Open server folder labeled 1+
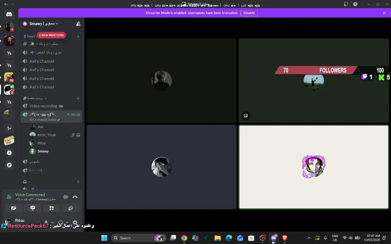 coord(9,128)
